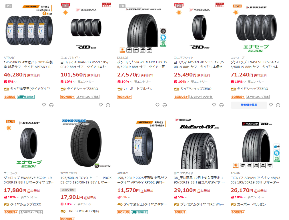The width and height of the screenshot is (289, 220).
Task: Click the 最安値を見る button
Action: [249, 105]
